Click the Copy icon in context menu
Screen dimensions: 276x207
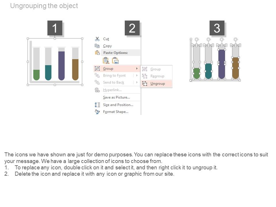pos(97,46)
